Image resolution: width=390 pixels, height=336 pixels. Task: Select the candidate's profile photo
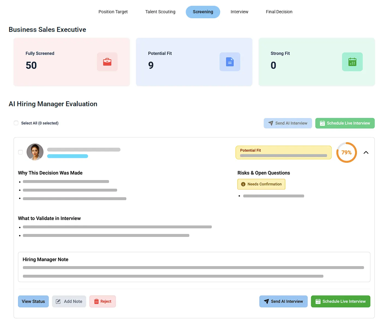pos(35,152)
